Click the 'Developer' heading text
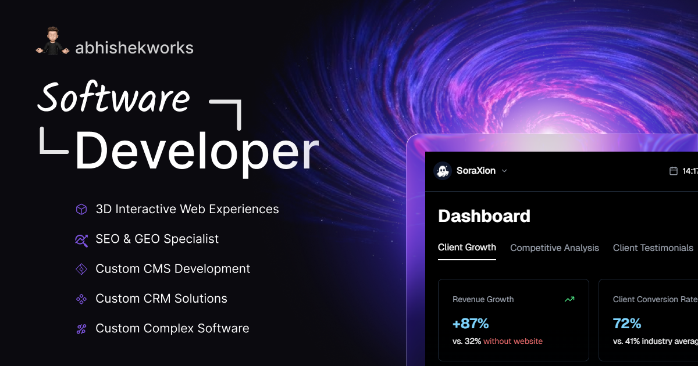 [197, 152]
